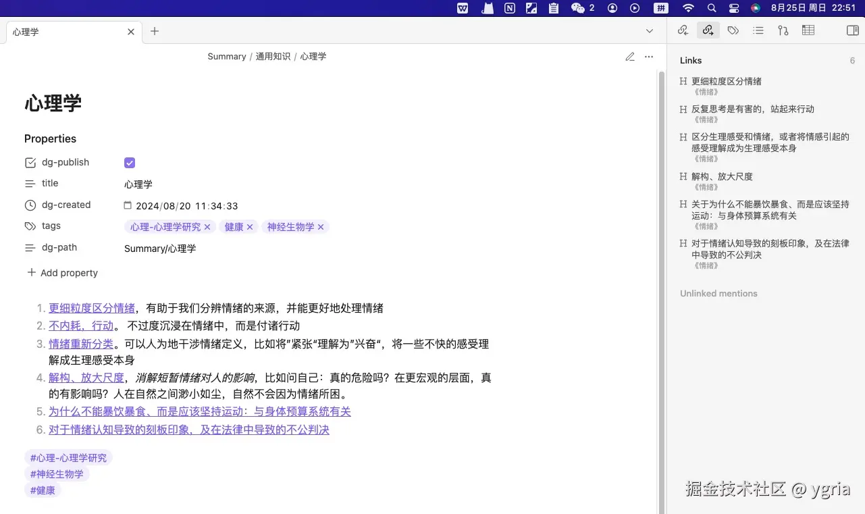Open the date picker calendar icon for dg-created
865x514 pixels.
point(128,205)
